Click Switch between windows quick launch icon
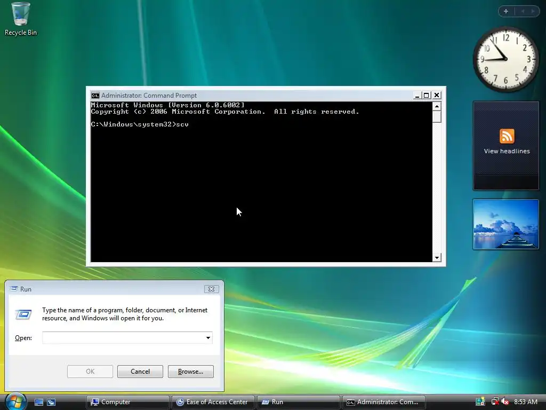This screenshot has height=410, width=546. [51, 402]
